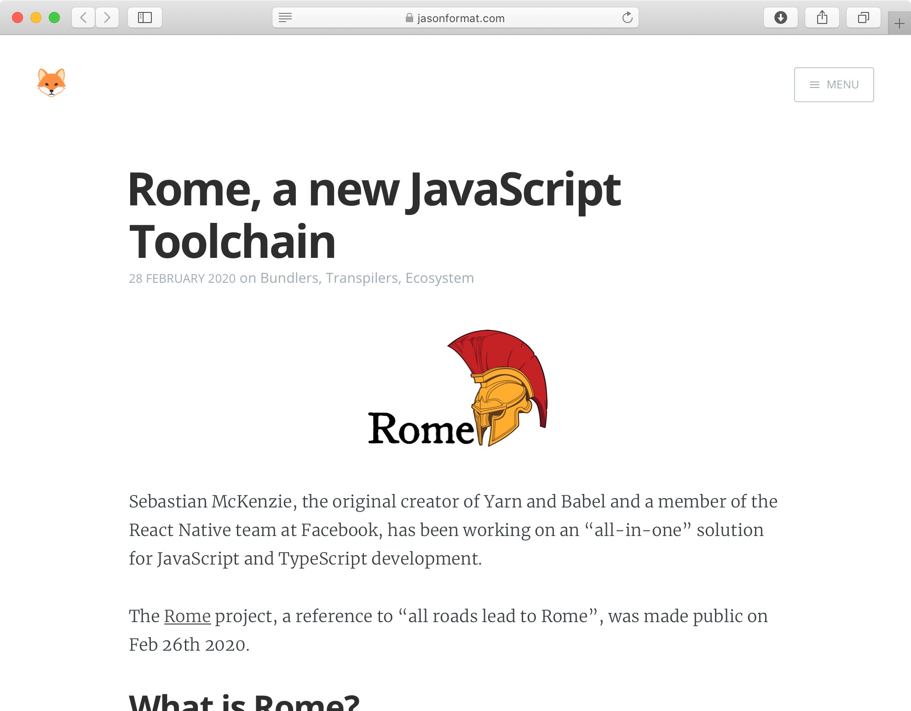
Task: Show the Safari sidebar
Action: tap(145, 18)
